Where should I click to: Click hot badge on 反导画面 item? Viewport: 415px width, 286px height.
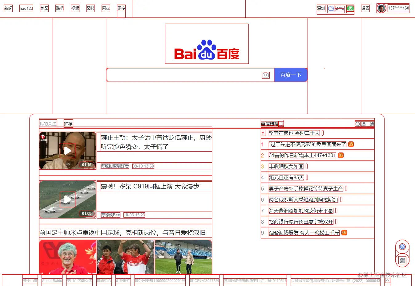[351, 144]
